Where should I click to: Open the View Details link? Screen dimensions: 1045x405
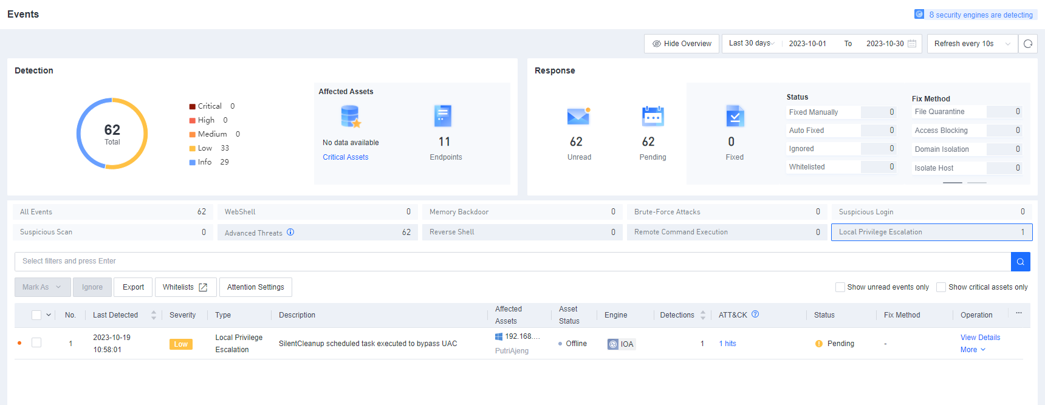click(x=980, y=338)
